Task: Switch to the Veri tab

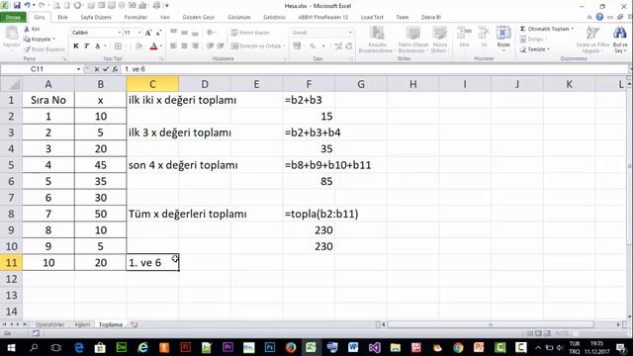Action: pyautogui.click(x=165, y=18)
